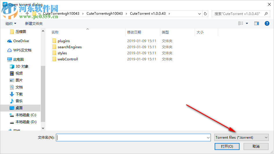Screen dimensions: 274x154
Task: Click the WPS cloud icon
Action: 10,50
